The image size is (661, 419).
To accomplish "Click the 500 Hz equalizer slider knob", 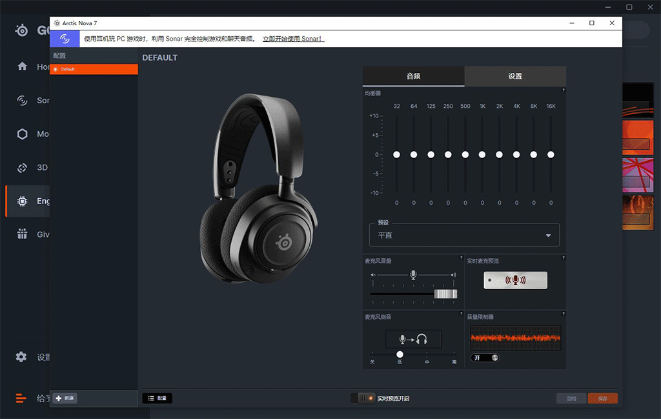I will 465,155.
